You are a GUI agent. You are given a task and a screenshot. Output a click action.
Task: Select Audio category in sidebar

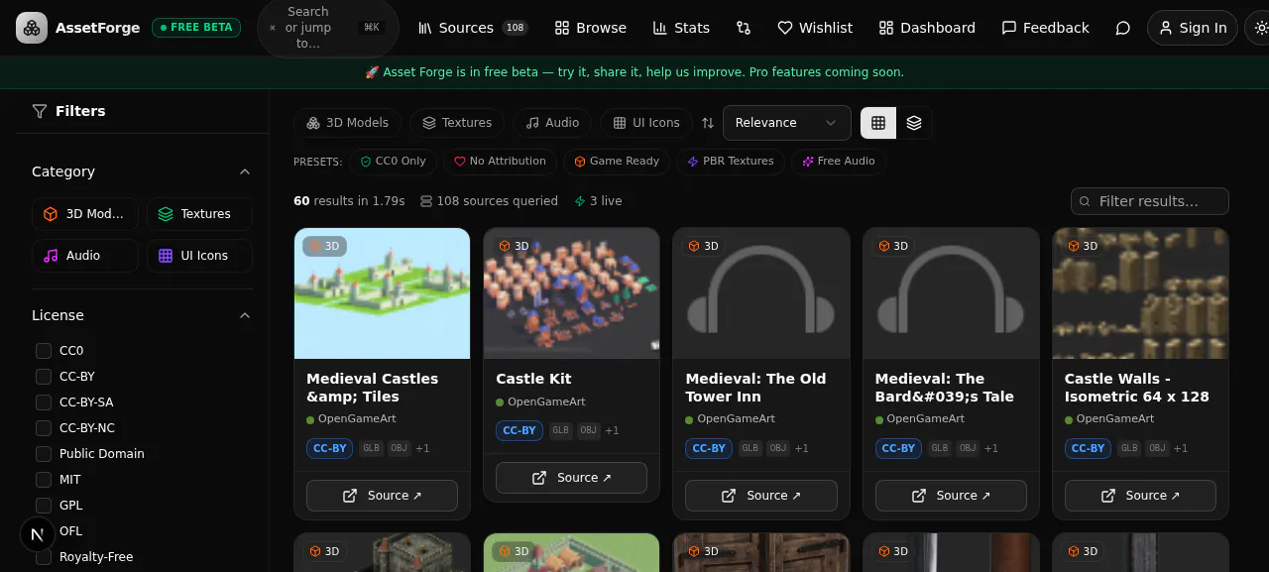tap(84, 256)
